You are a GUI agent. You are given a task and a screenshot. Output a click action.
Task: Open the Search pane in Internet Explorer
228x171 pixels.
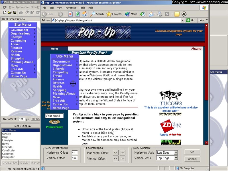(x=97, y=14)
